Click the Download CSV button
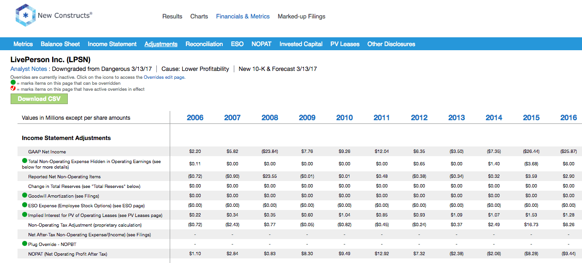The height and width of the screenshot is (263, 582). (39, 99)
